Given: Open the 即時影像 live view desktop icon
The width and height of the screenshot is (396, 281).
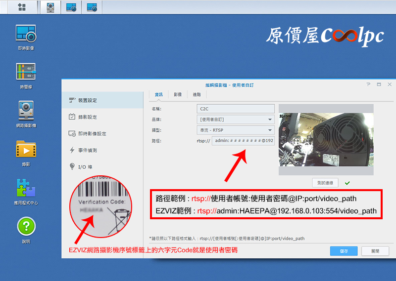Looking at the screenshot, I should [x=26, y=38].
